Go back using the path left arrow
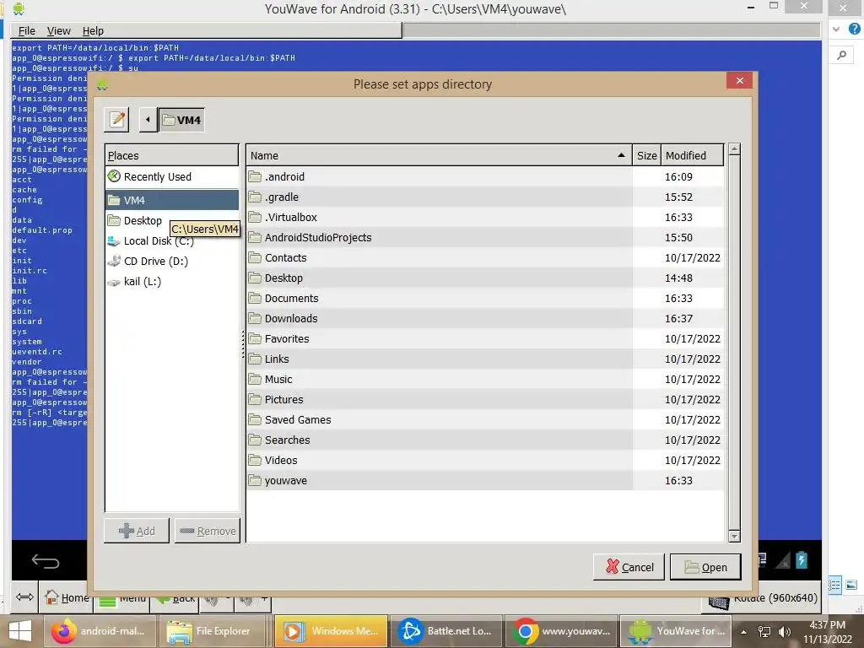The height and width of the screenshot is (648, 864). point(148,120)
